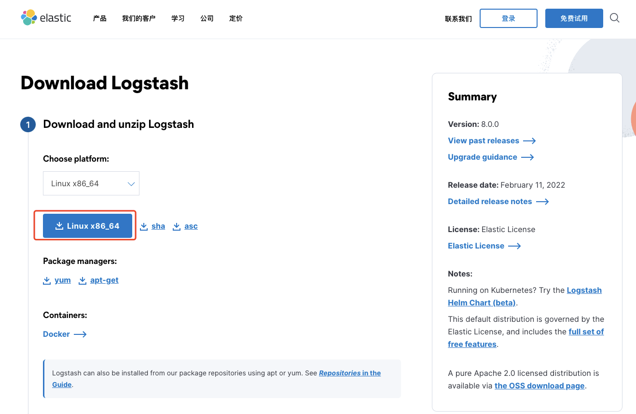Click the sha download icon
The width and height of the screenshot is (636, 414).
coord(144,226)
